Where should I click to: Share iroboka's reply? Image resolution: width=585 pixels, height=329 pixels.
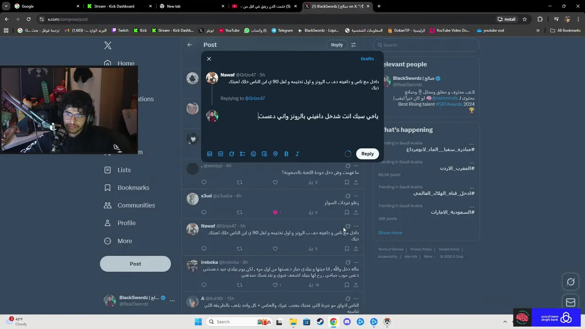click(x=356, y=285)
